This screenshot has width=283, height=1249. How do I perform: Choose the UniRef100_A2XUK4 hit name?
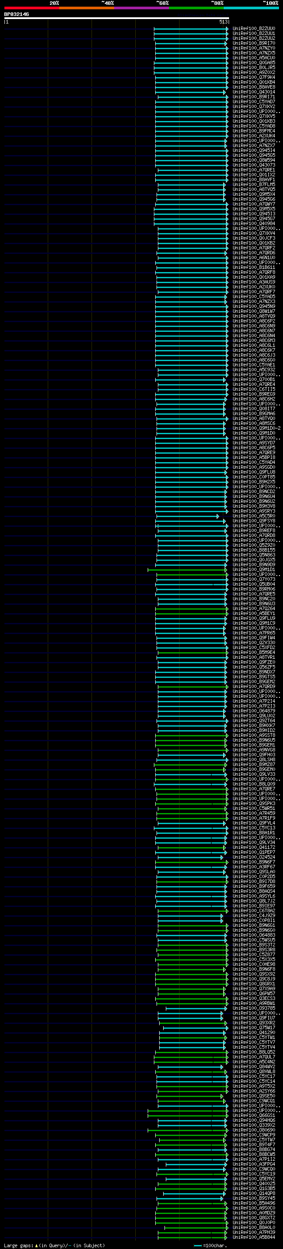coord(254,136)
